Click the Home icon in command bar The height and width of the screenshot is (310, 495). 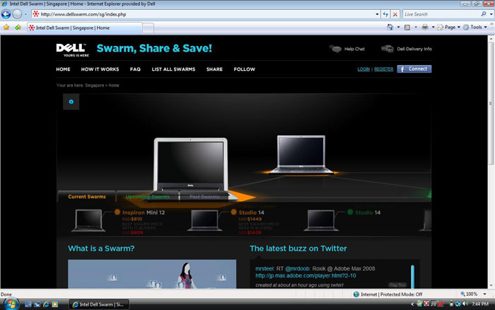390,27
